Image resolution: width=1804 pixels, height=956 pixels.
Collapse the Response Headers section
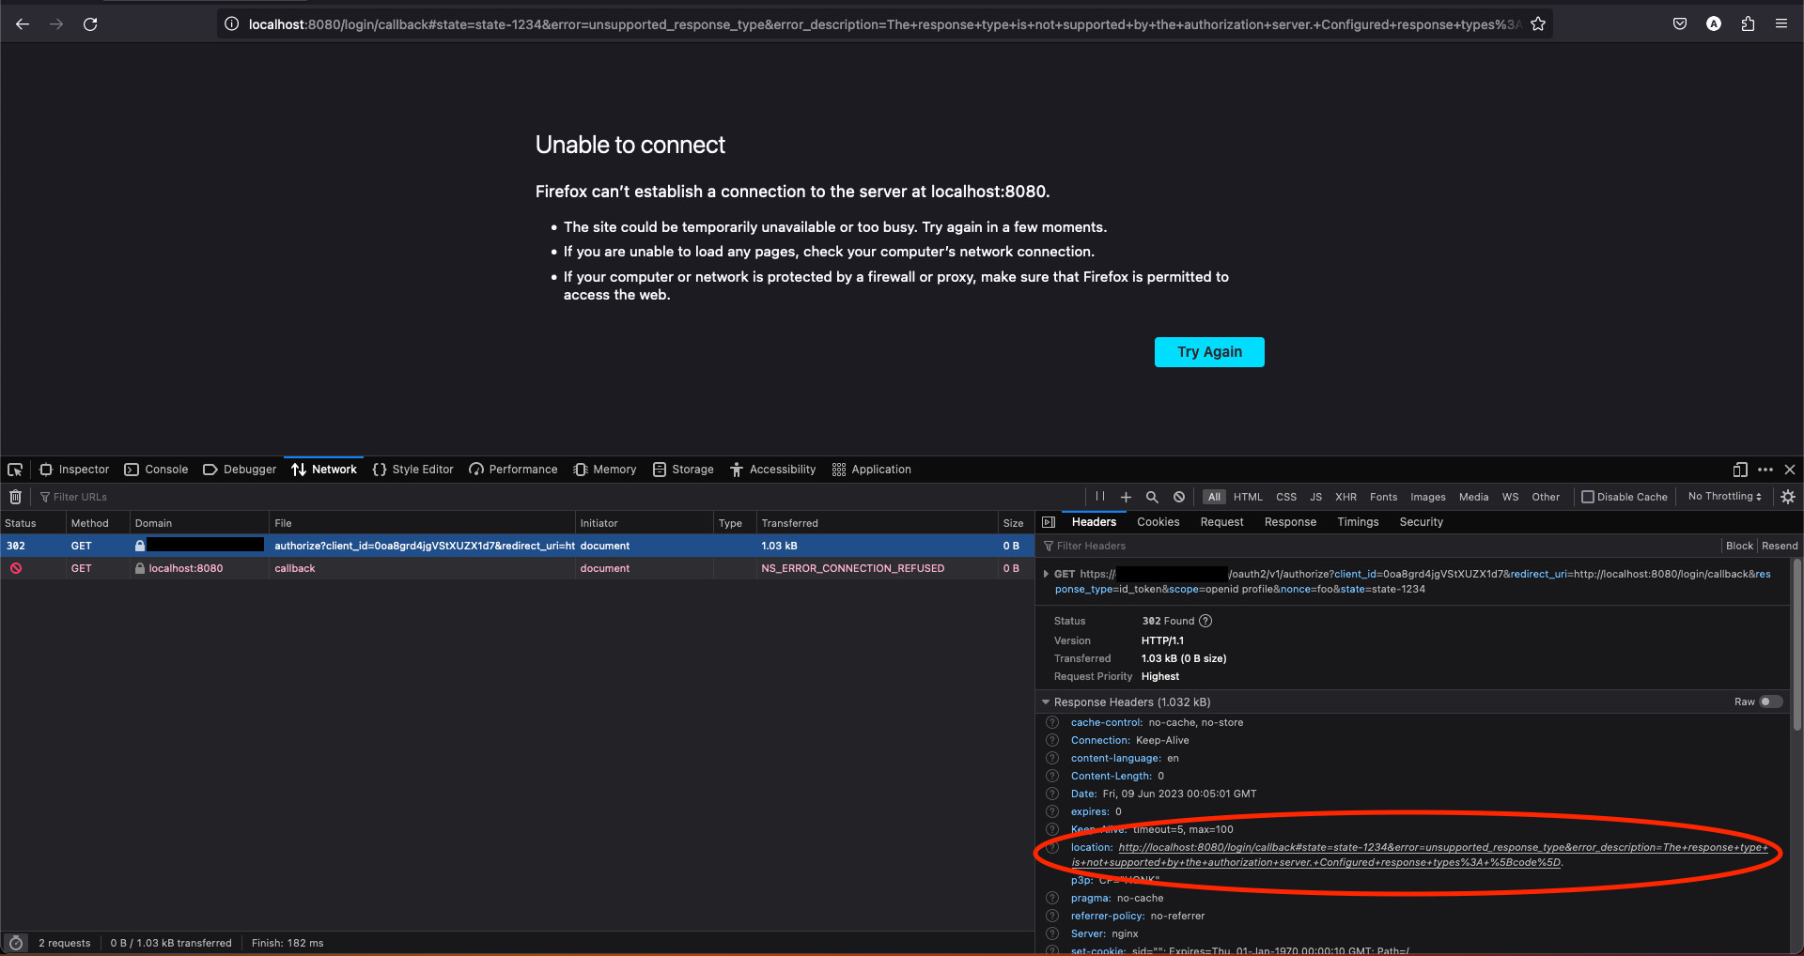coord(1046,702)
